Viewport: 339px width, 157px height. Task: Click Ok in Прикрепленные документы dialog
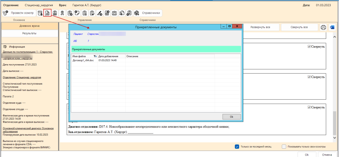click(x=232, y=117)
